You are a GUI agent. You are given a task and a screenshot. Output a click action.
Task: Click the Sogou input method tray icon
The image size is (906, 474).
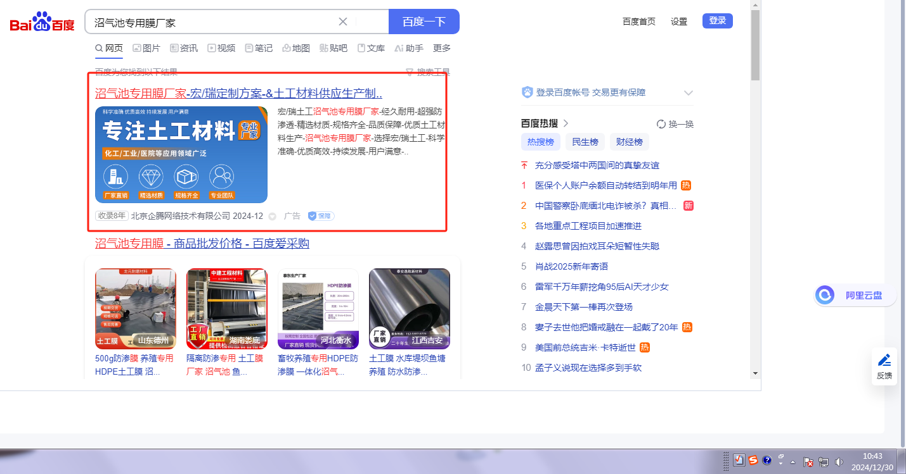753,461
